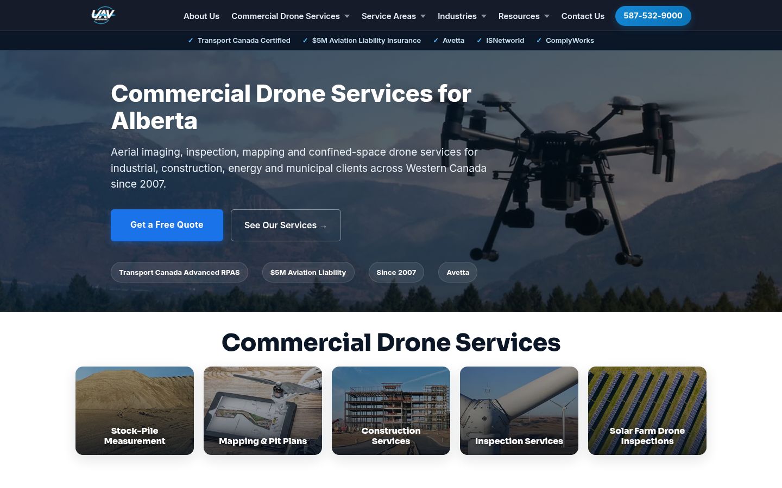
Task: Click ISNetworld text in certification bar
Action: tap(505, 41)
